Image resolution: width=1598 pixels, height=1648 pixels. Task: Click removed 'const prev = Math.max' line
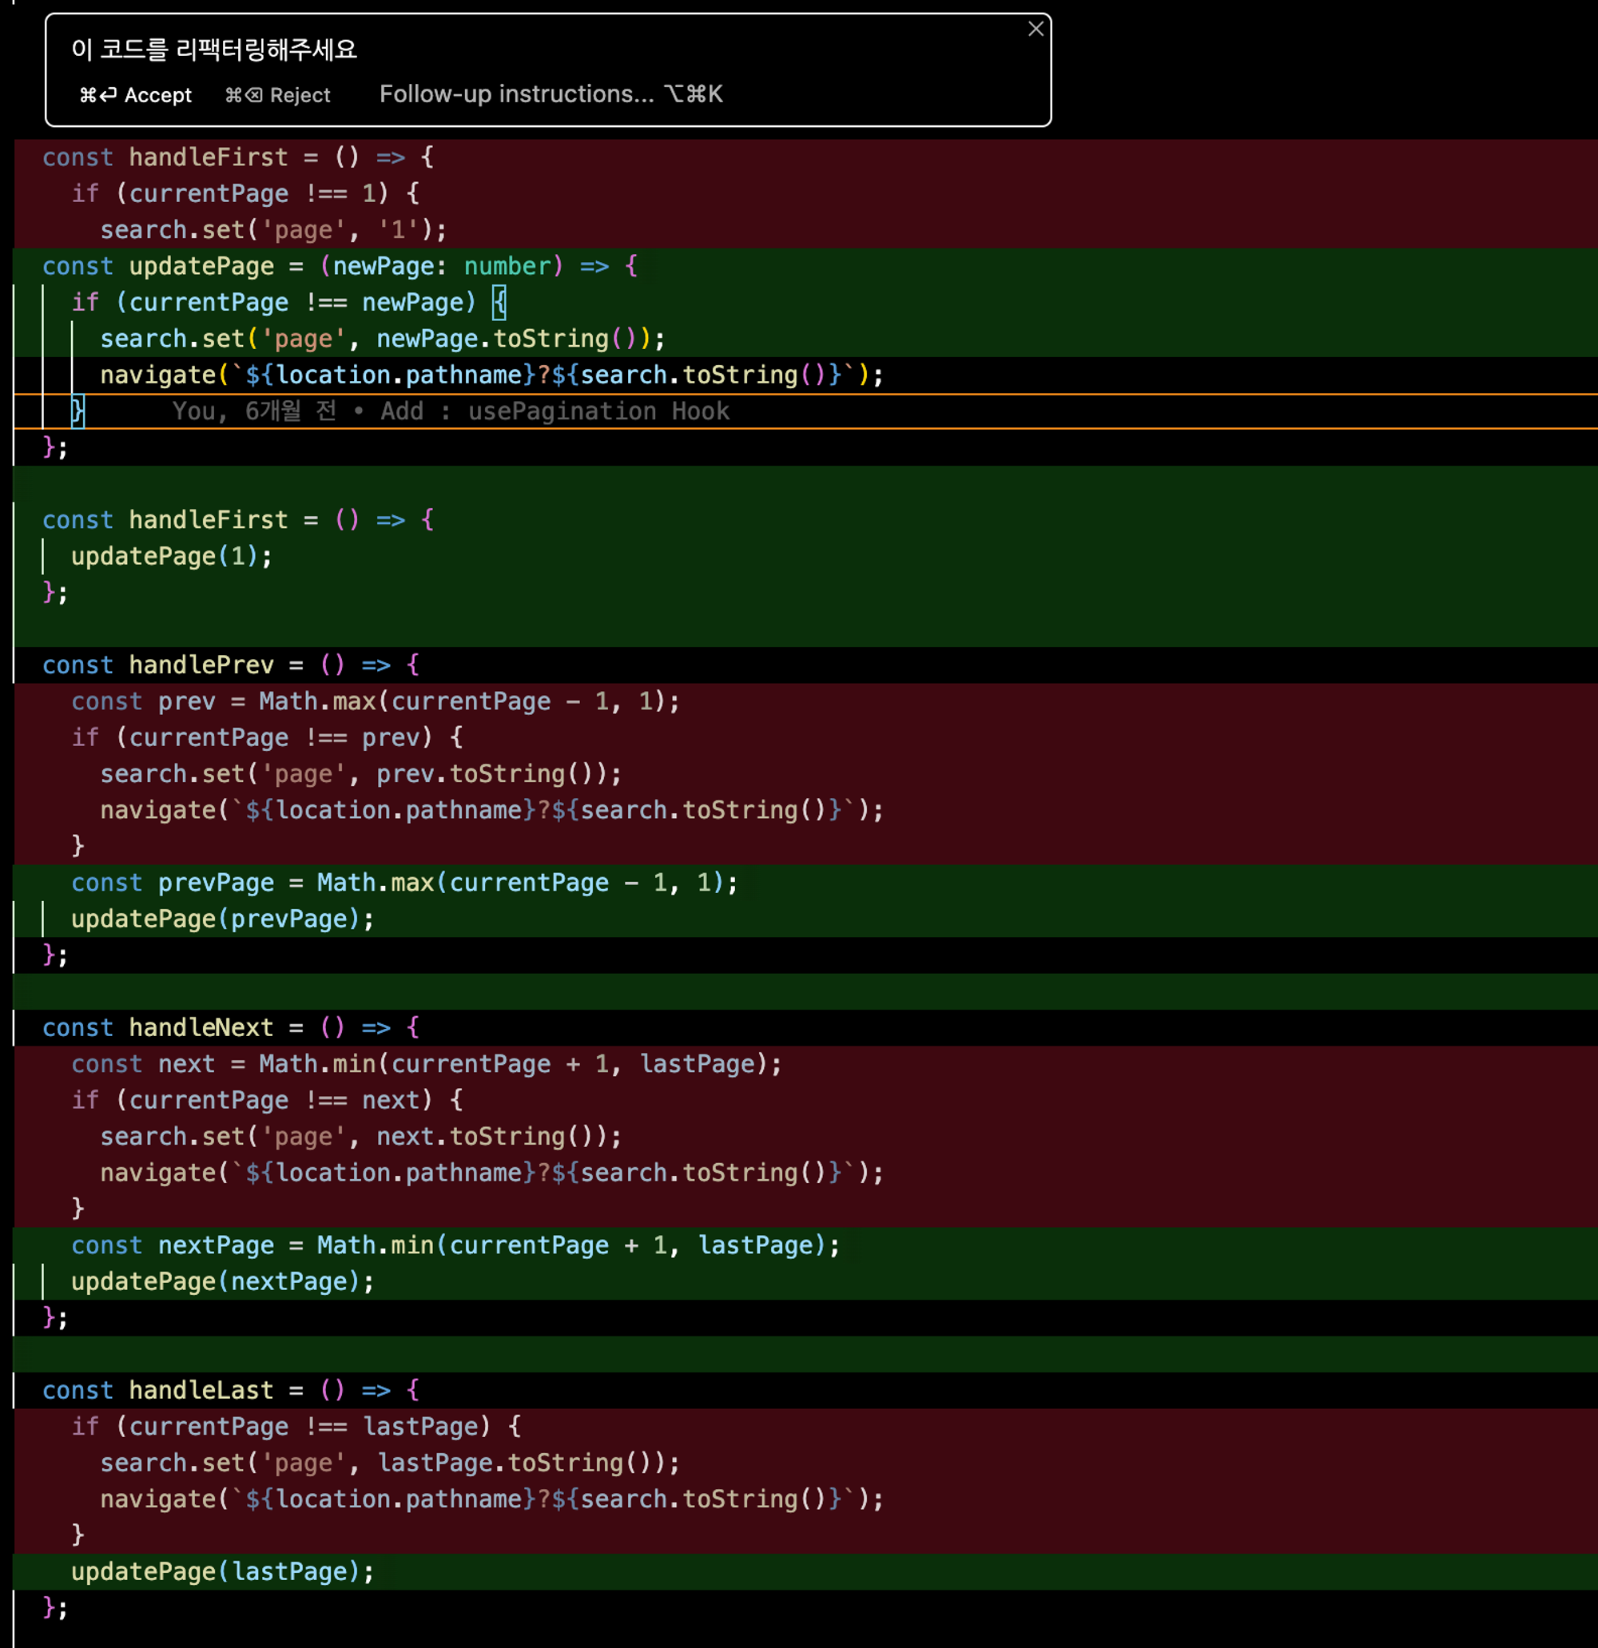(x=375, y=701)
